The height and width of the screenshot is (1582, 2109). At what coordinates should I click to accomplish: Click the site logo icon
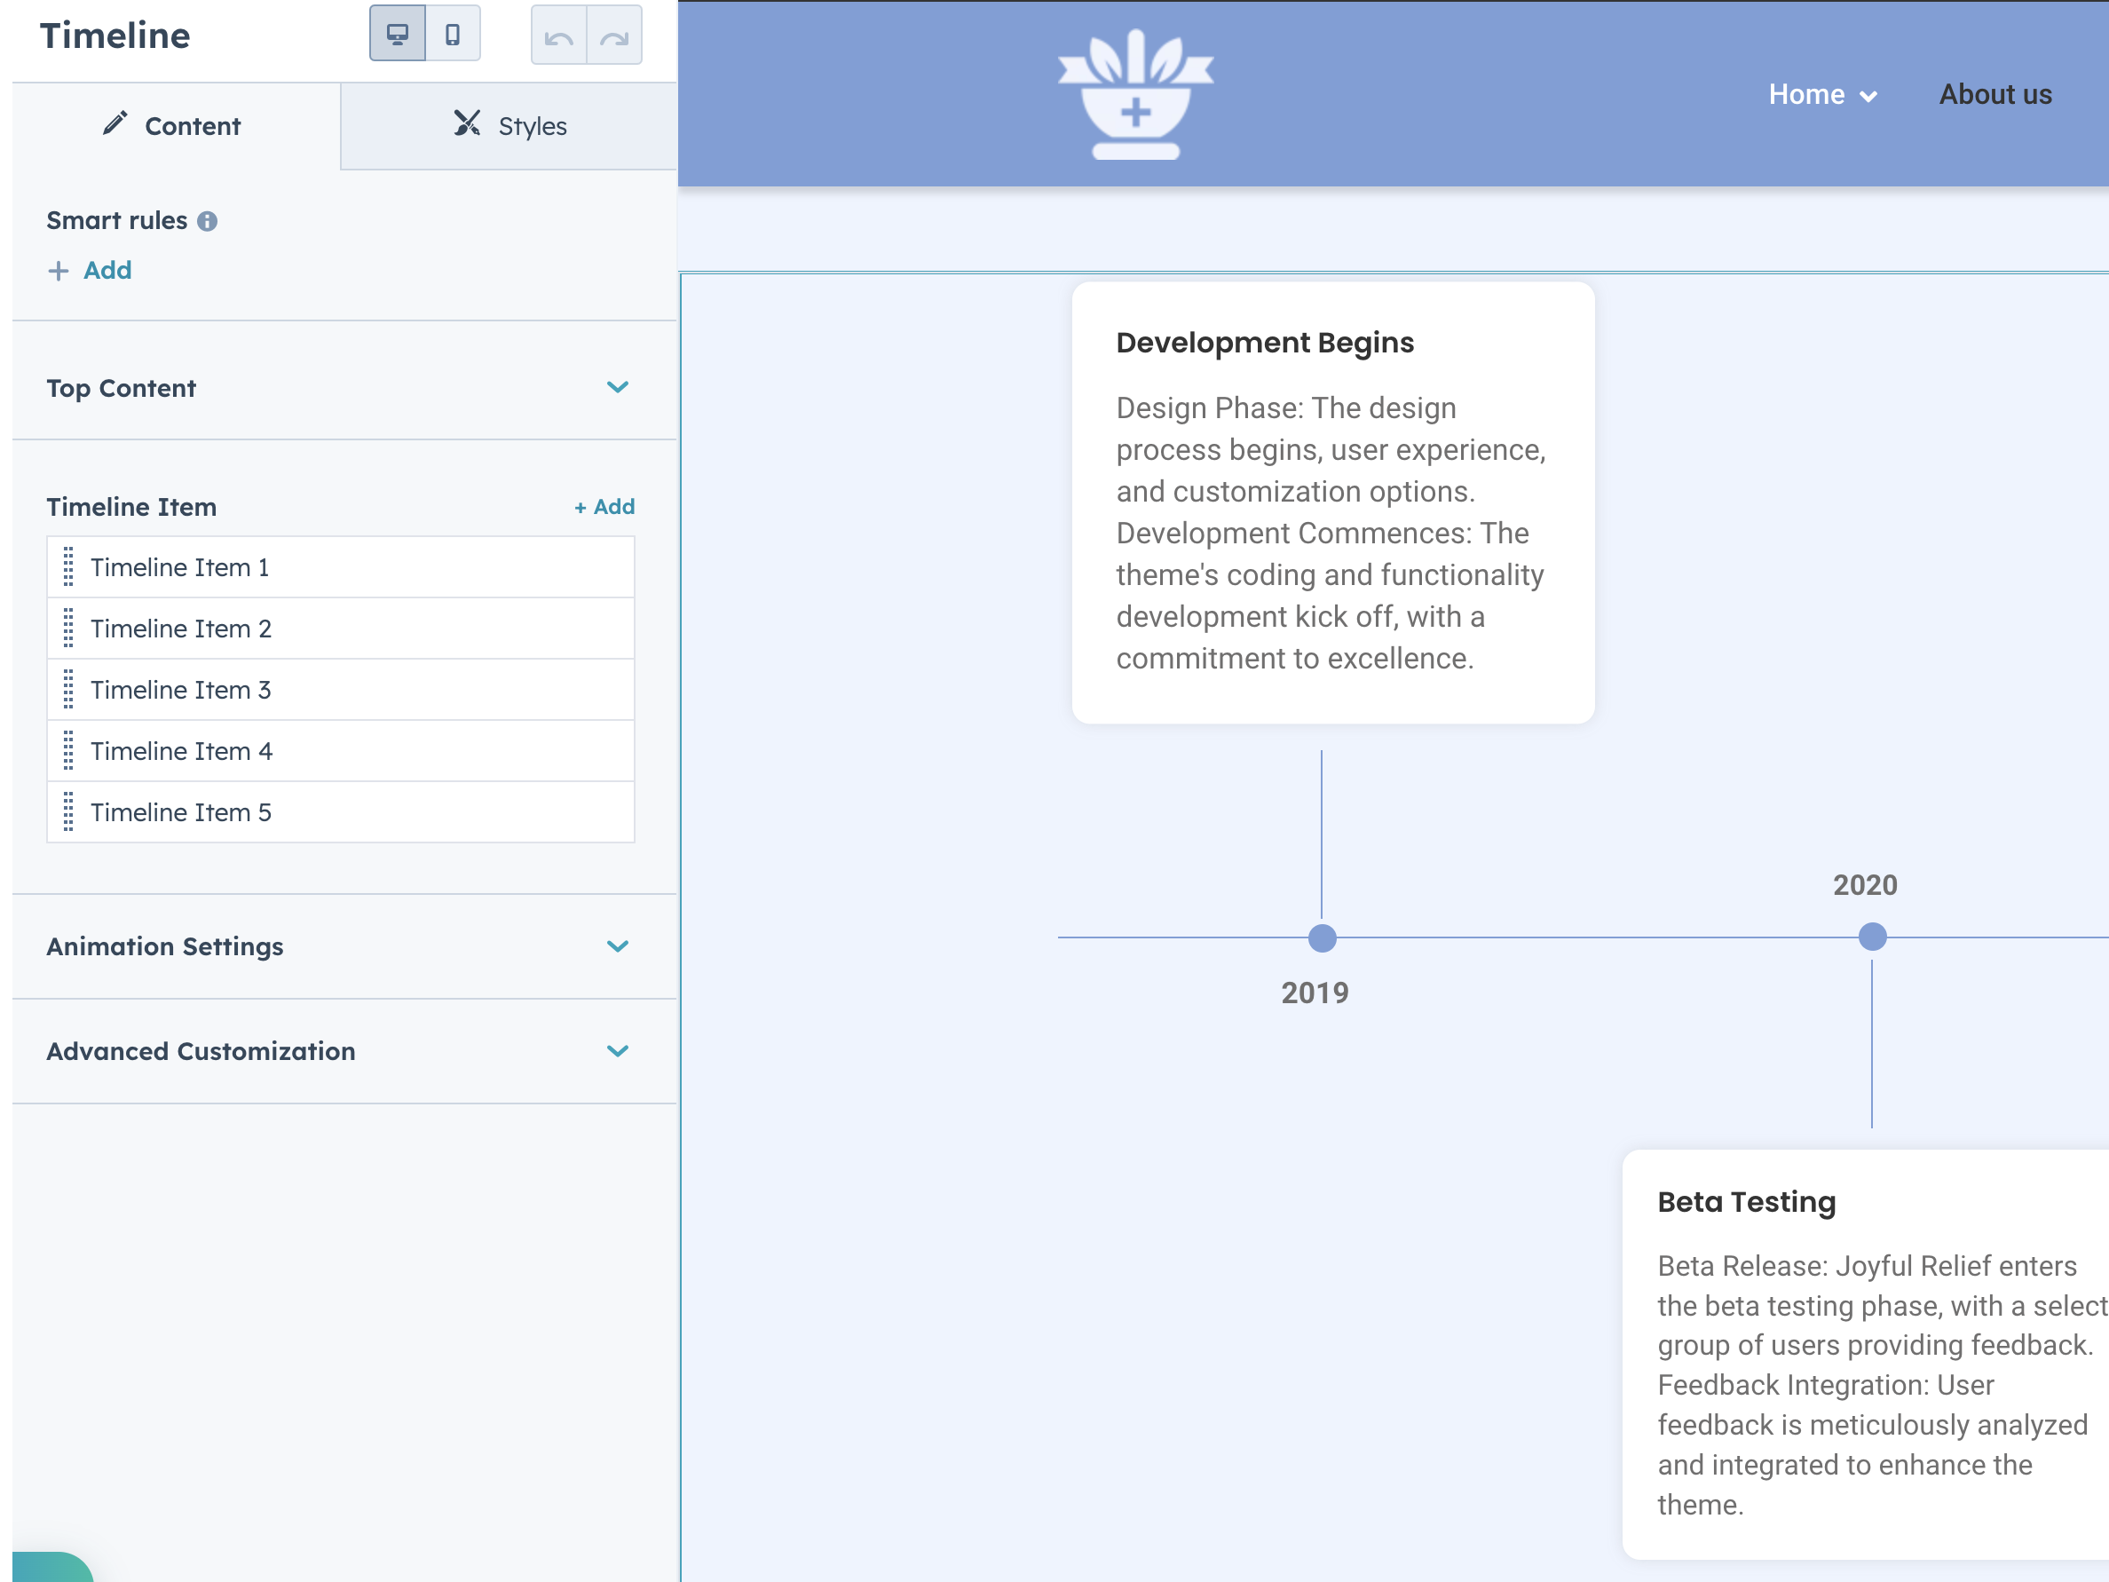[1134, 94]
